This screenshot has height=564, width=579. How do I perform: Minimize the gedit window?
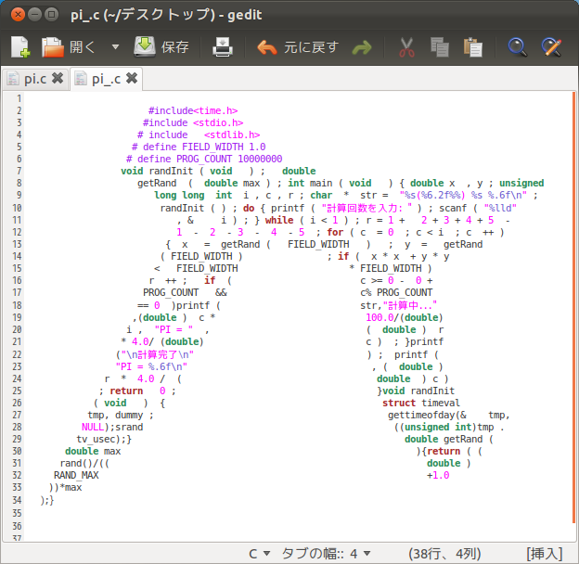pos(34,15)
